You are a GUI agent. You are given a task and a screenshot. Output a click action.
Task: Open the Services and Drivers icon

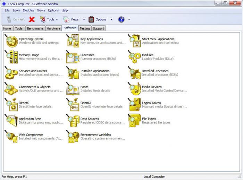[11, 73]
